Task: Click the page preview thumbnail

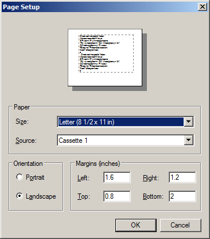Action: 105,58
